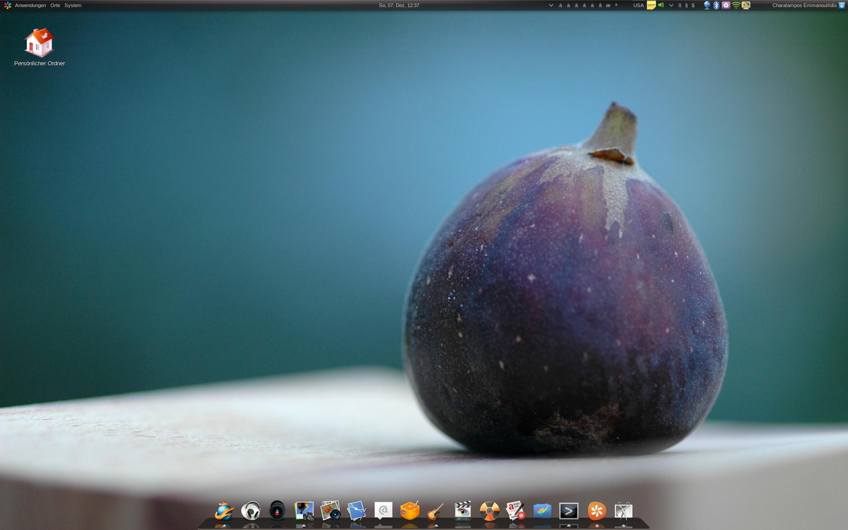Screen dimensions: 848x530
Task: Click the clock showing So, 07. Dez, 12:37
Action: [x=399, y=5]
